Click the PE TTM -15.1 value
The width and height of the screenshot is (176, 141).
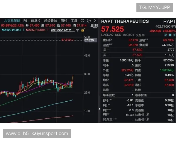point(130,105)
